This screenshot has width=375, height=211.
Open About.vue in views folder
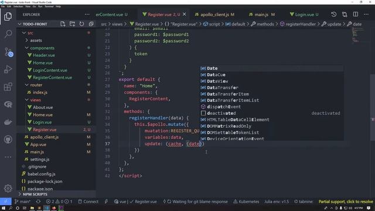point(43,107)
